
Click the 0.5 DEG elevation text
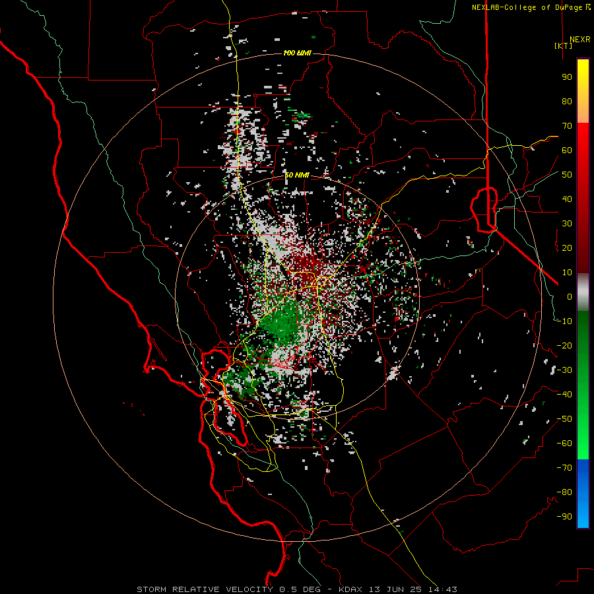(x=300, y=589)
